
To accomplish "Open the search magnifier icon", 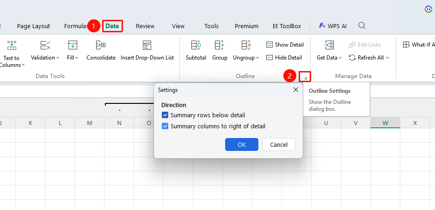I will tap(362, 26).
